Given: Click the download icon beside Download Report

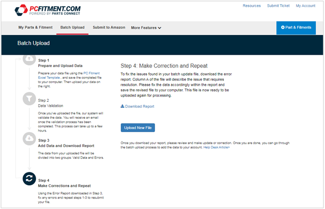Looking at the screenshot, I should click(x=122, y=106).
